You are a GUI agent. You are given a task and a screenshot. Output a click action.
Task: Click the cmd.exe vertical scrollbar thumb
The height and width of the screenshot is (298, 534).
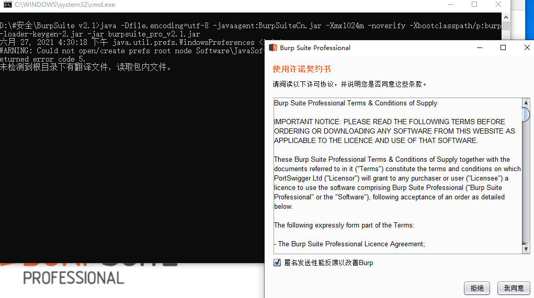[506, 26]
